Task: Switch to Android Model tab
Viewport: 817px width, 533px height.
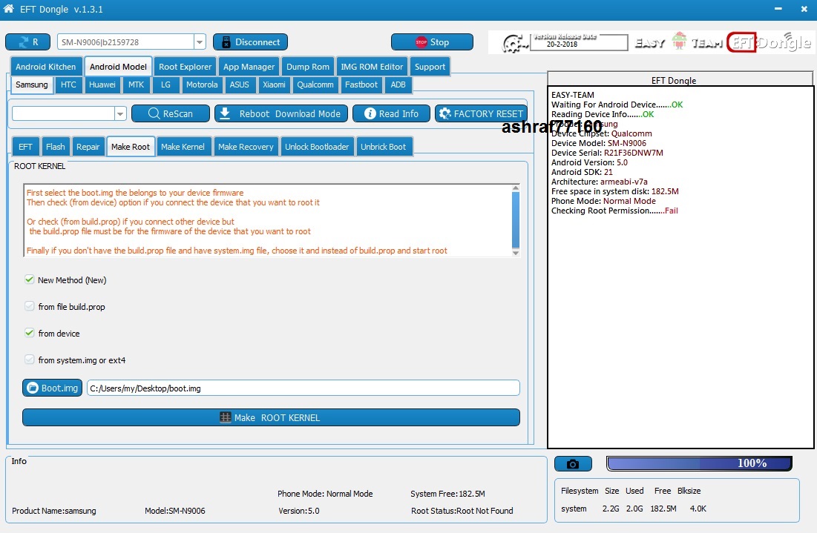Action: point(118,67)
